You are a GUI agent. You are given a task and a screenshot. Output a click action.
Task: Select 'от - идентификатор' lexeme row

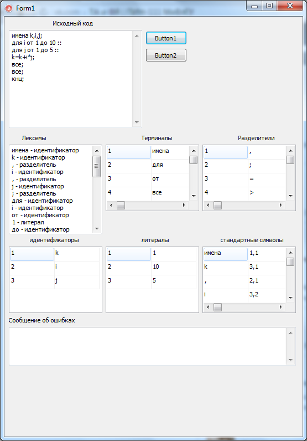coord(40,215)
